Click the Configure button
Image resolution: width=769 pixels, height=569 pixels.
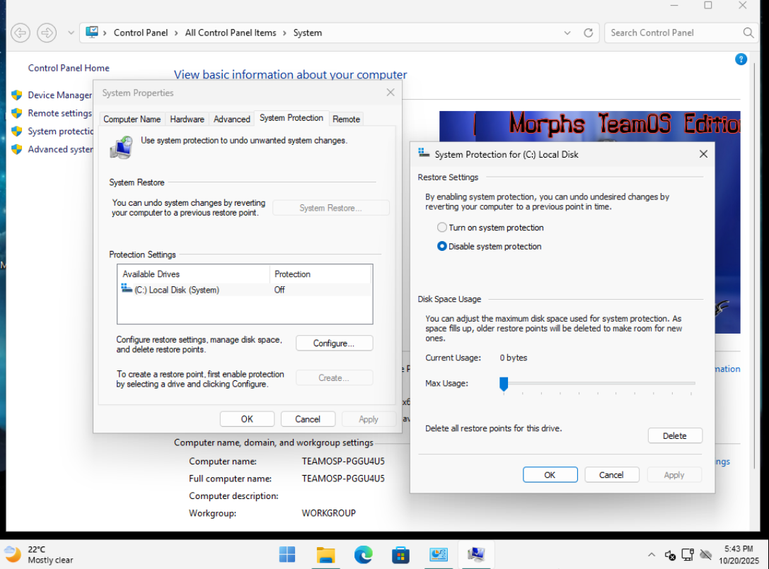[334, 343]
